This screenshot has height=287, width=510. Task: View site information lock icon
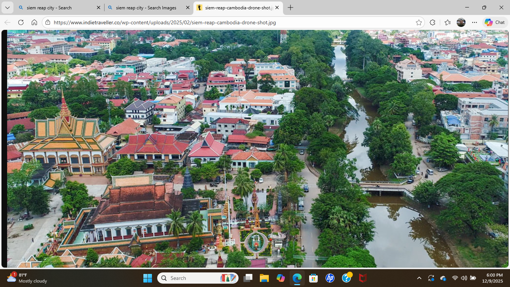(x=48, y=22)
